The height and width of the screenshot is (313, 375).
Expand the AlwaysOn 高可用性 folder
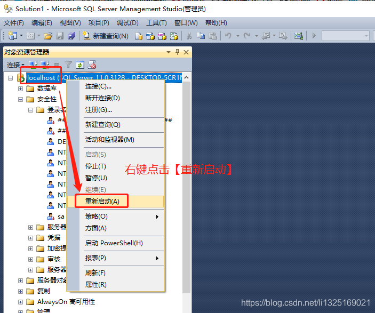[21, 302]
